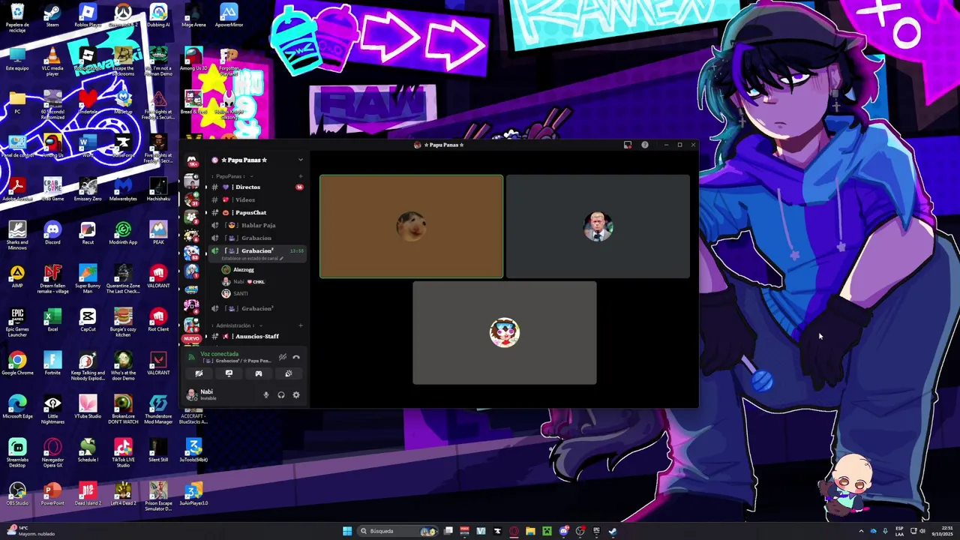This screenshot has height=540, width=960.
Task: Share your screen in Discord
Action: coord(229,373)
